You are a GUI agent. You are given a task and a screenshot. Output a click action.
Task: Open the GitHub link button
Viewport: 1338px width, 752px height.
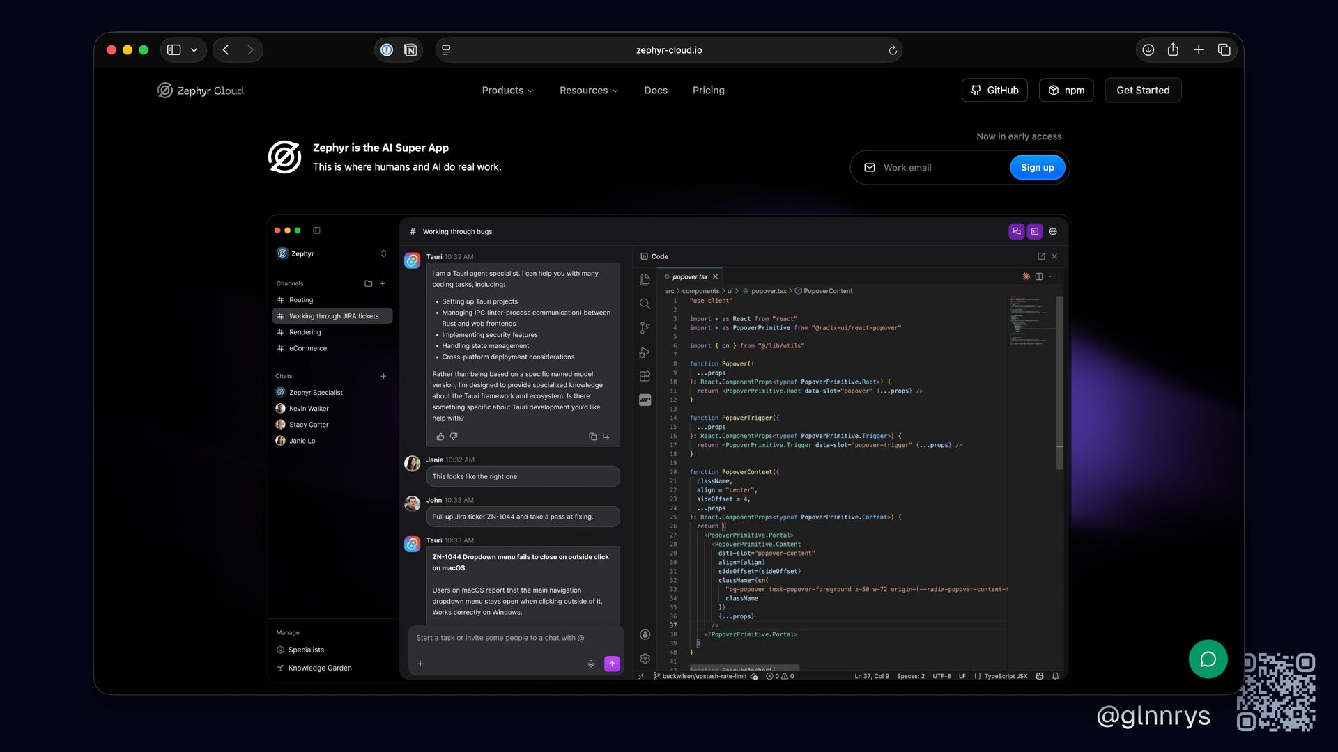tap(994, 91)
